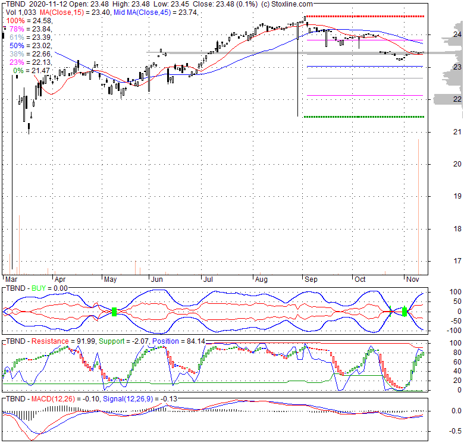
Task: Click the volume-by-price bar near 22
Action: (x=448, y=99)
